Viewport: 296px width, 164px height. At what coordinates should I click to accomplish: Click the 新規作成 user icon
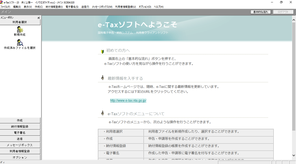click(x=20, y=29)
